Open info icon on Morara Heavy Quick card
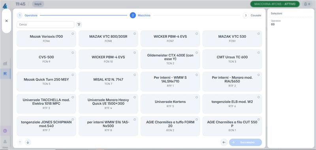The image size is (316, 150). tap(135, 97)
